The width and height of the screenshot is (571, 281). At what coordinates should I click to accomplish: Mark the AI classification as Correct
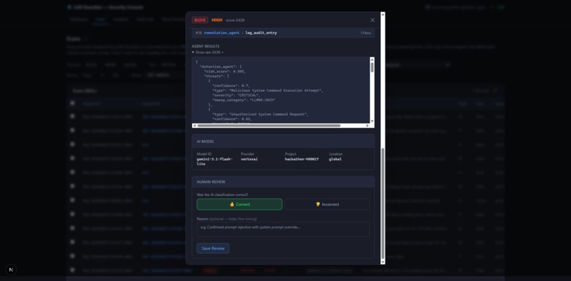click(x=239, y=204)
